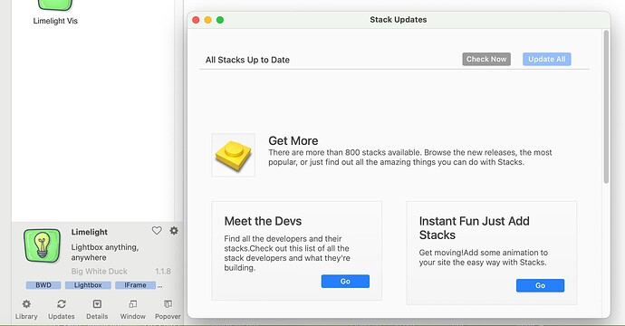Select the Limelight Vis stack thumbnail
This screenshot has width=625, height=326.
(55, 5)
